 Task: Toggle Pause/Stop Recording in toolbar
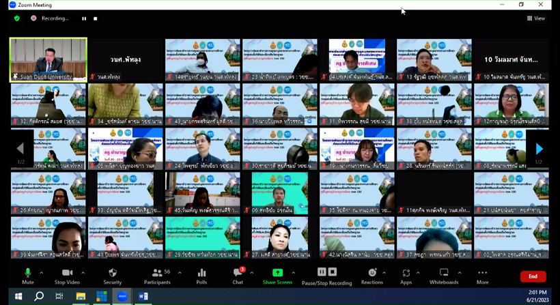(x=326, y=274)
